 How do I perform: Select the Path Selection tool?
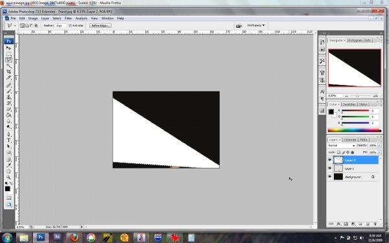(8, 146)
